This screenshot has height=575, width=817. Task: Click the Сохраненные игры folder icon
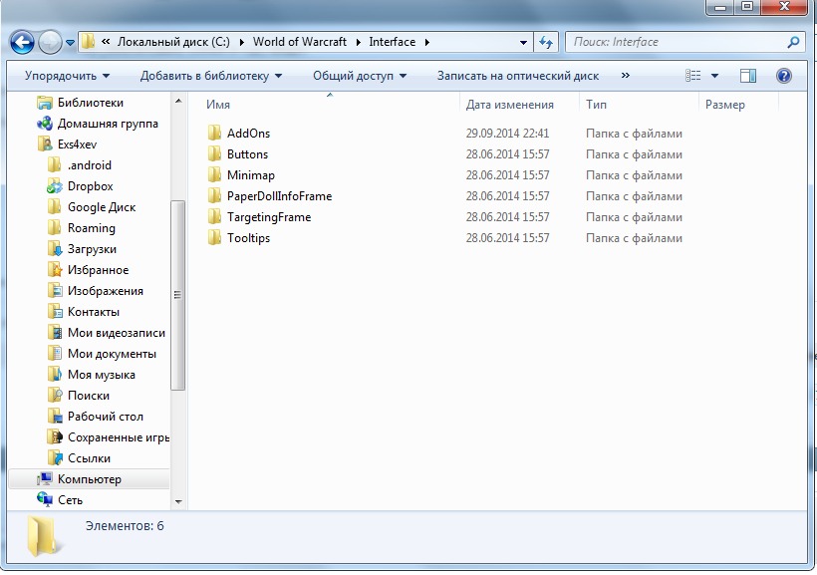[54, 437]
